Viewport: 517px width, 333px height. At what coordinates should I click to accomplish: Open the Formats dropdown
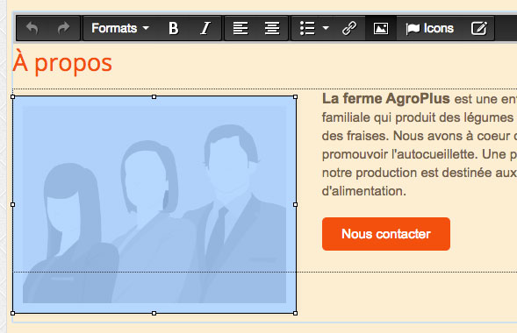(x=120, y=28)
